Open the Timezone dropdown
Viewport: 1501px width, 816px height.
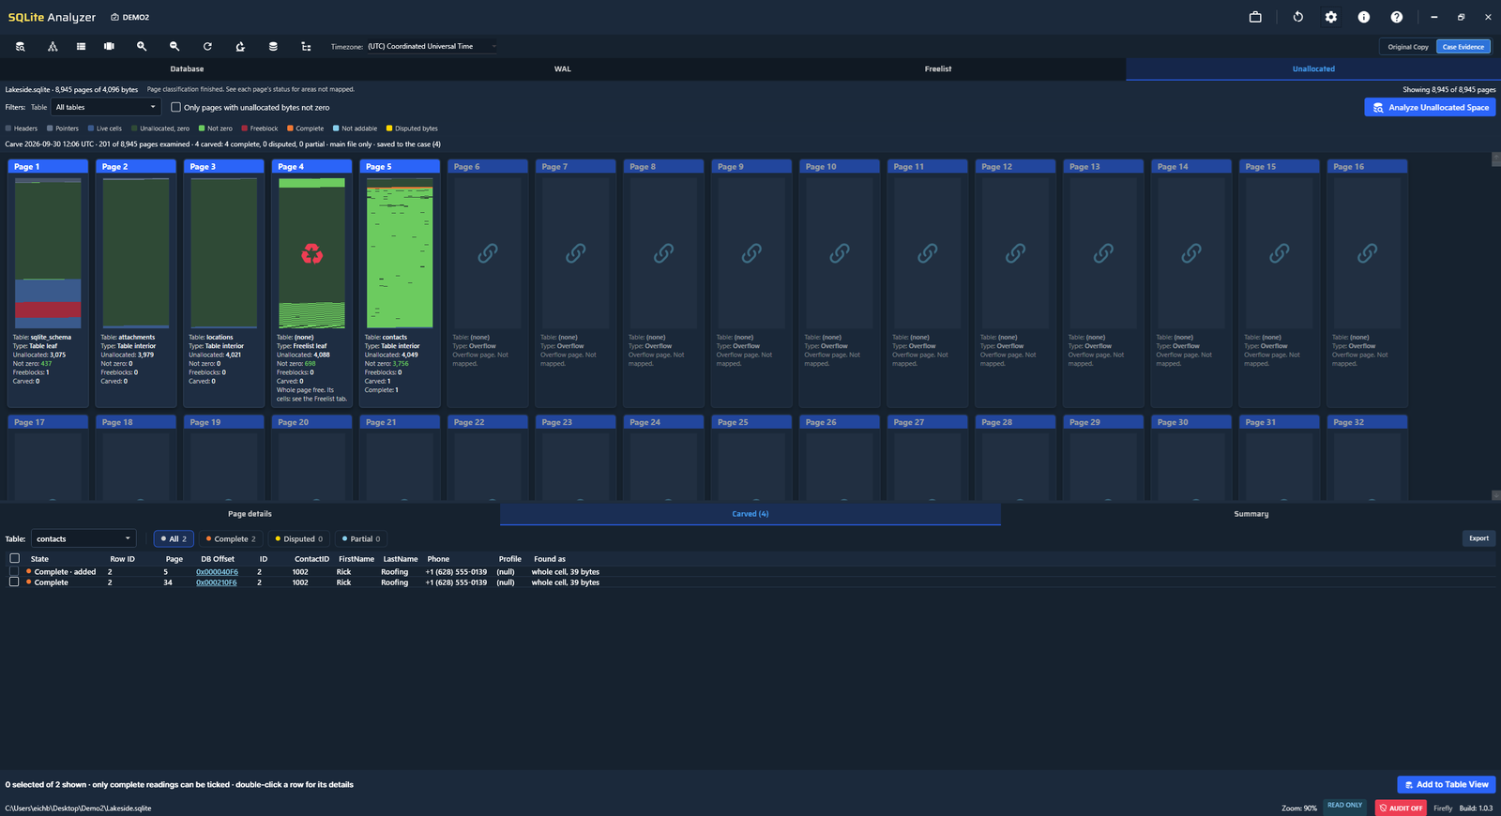click(x=432, y=46)
